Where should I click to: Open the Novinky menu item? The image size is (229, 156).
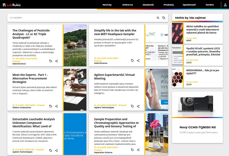pyautogui.click(x=107, y=5)
